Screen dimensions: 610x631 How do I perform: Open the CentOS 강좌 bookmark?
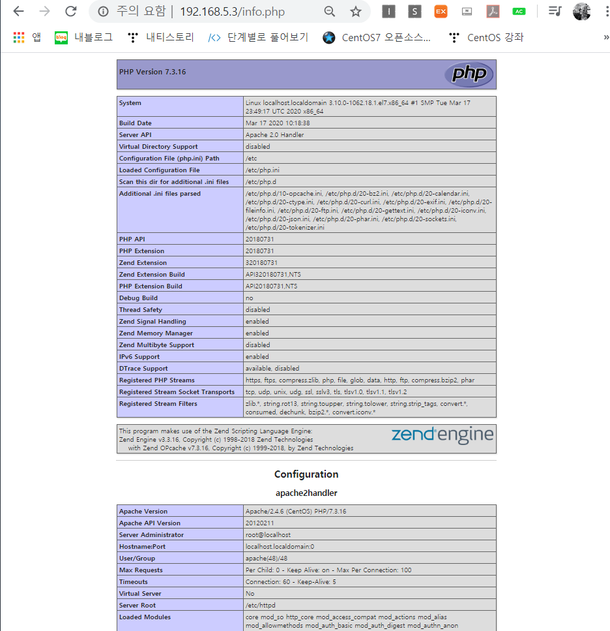(x=486, y=37)
